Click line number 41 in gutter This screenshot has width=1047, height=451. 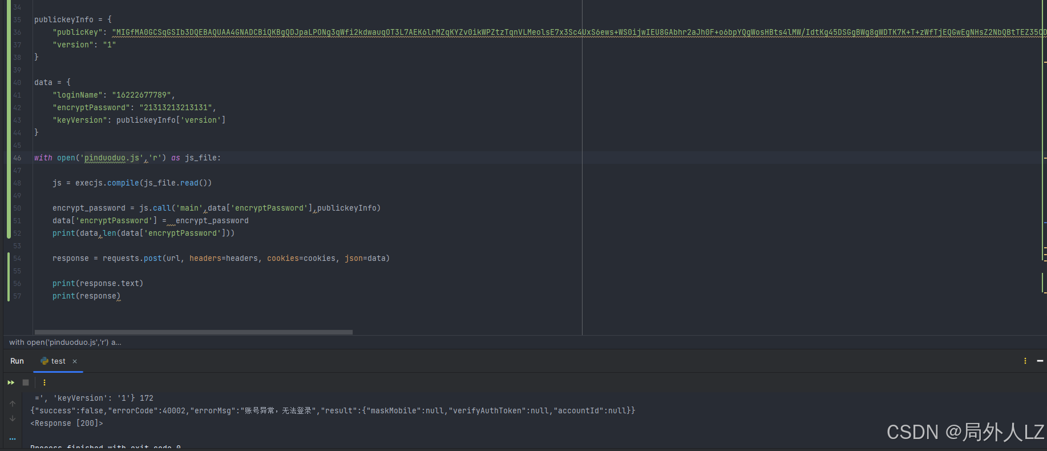[17, 95]
